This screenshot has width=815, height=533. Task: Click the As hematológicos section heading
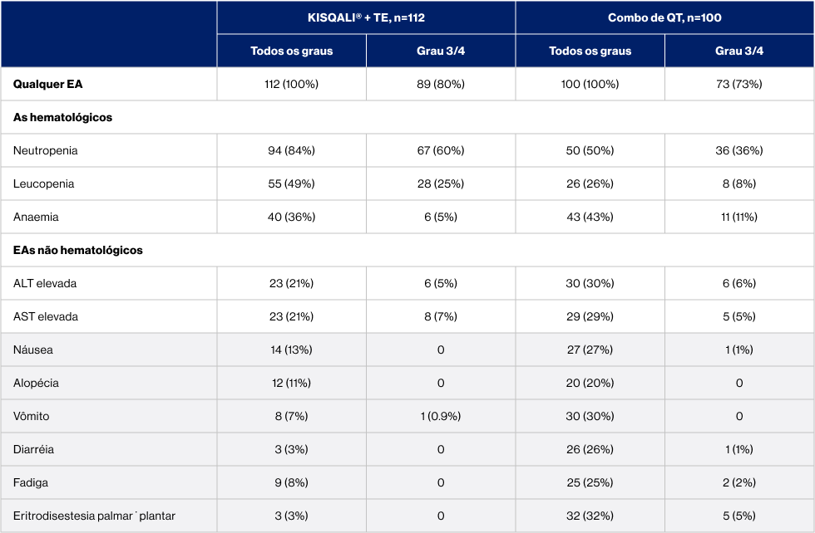tap(62, 117)
